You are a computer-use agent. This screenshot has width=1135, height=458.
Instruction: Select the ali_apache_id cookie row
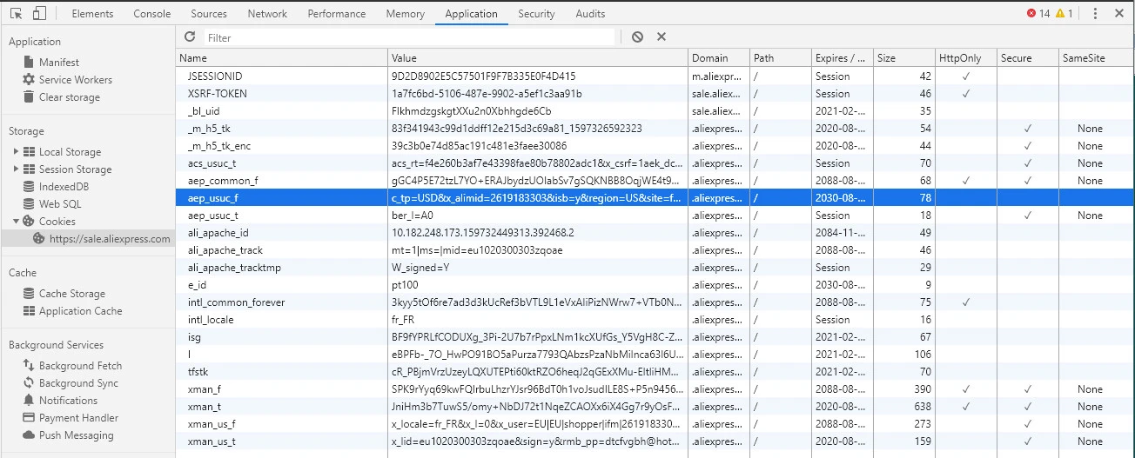[x=655, y=233]
